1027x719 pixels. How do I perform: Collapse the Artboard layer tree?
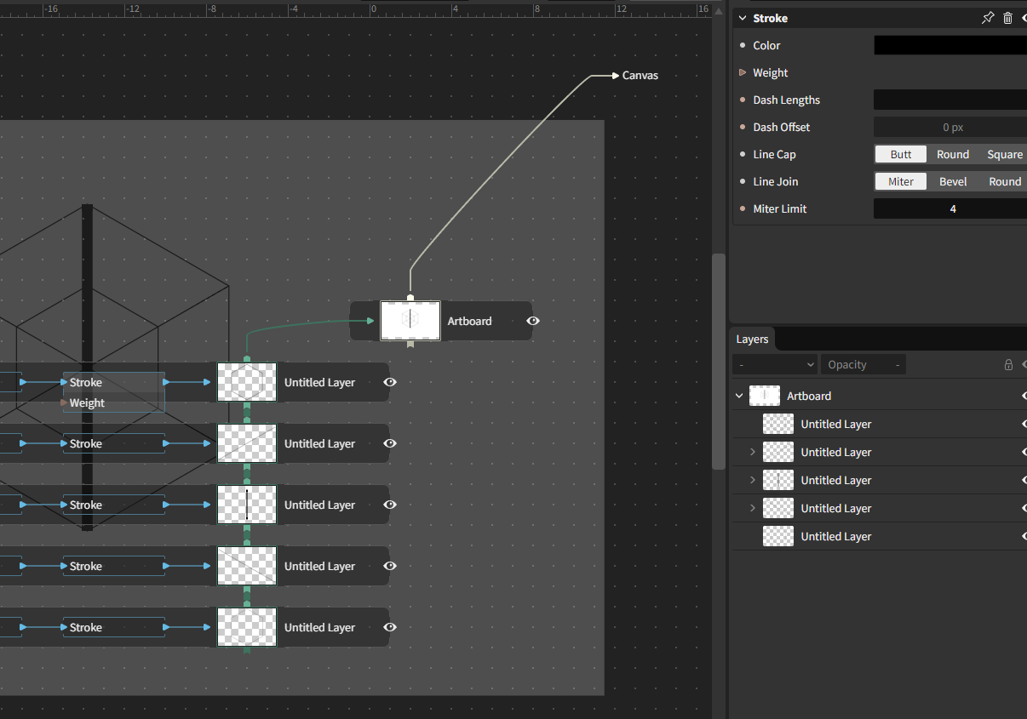(x=739, y=396)
